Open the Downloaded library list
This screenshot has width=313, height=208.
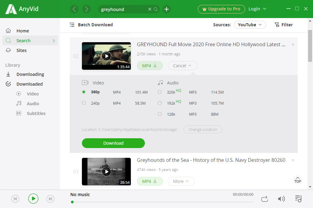click(x=30, y=84)
